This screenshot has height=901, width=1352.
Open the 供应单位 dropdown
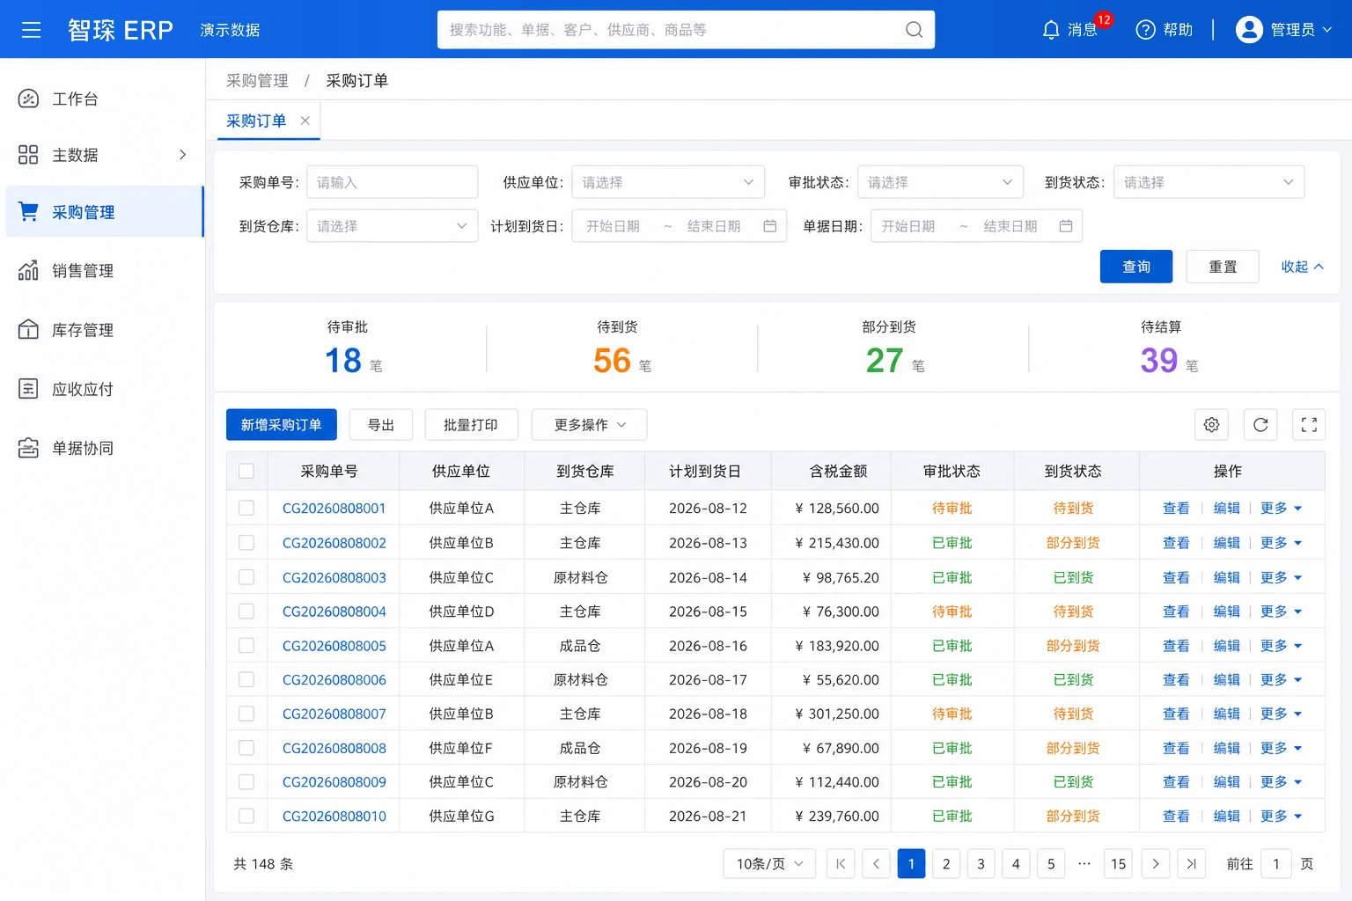click(x=668, y=182)
